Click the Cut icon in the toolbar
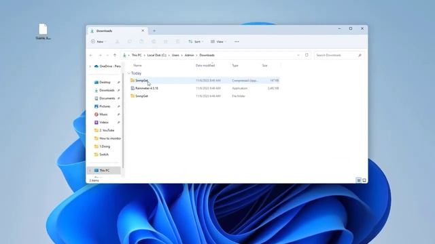Screen dimensions: 435x244 118,41
